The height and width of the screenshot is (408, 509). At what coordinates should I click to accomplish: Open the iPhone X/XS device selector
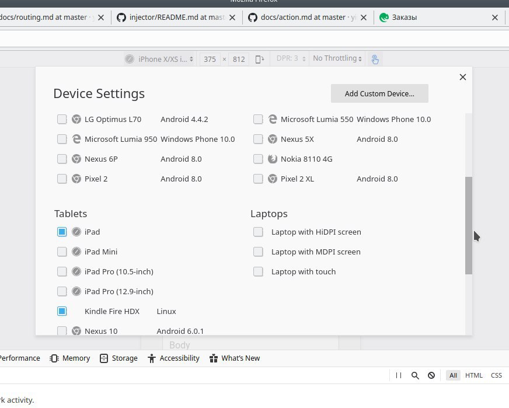click(x=159, y=59)
